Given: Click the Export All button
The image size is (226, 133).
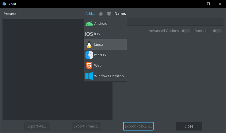Looking at the screenshot, I should coord(37,126).
